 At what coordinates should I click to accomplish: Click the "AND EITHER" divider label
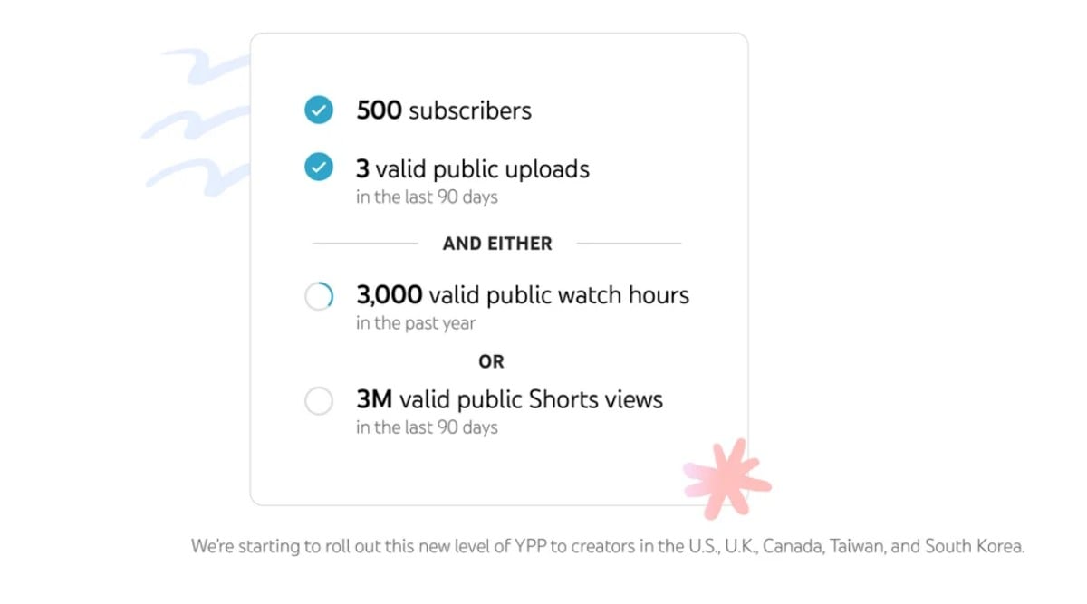coord(497,244)
